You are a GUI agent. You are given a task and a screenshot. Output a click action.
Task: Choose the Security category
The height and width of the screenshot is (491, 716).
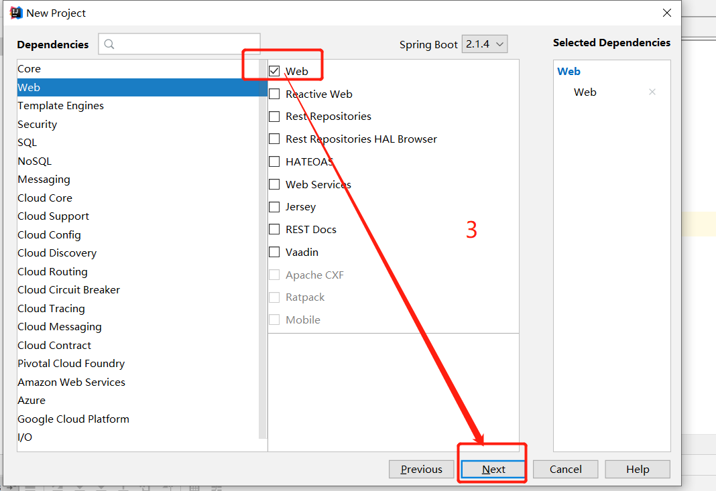(138, 124)
